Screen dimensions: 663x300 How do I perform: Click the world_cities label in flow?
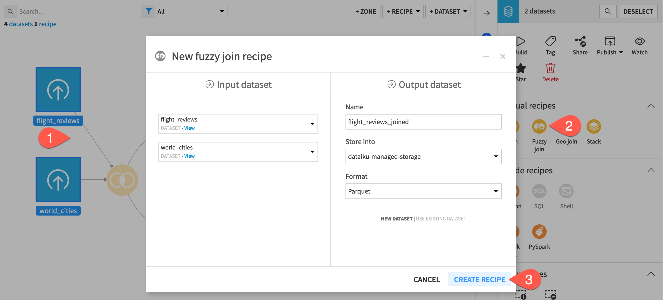point(58,211)
